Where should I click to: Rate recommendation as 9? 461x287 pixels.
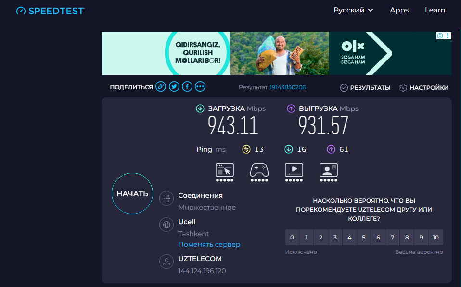tap(421, 238)
